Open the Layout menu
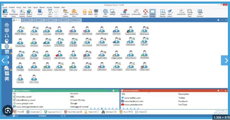Image resolution: width=230 pixels, height=120 pixels. tap(35, 7)
